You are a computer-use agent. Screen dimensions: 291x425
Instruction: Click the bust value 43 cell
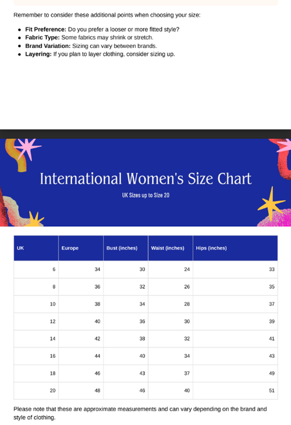click(126, 373)
